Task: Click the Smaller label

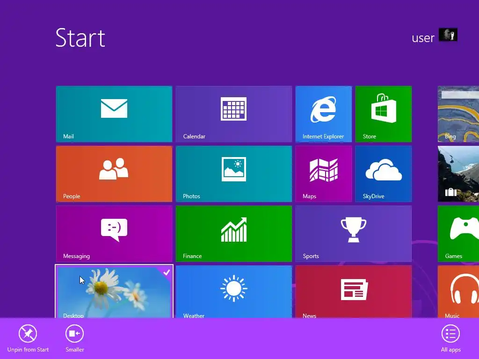Action: (74, 350)
